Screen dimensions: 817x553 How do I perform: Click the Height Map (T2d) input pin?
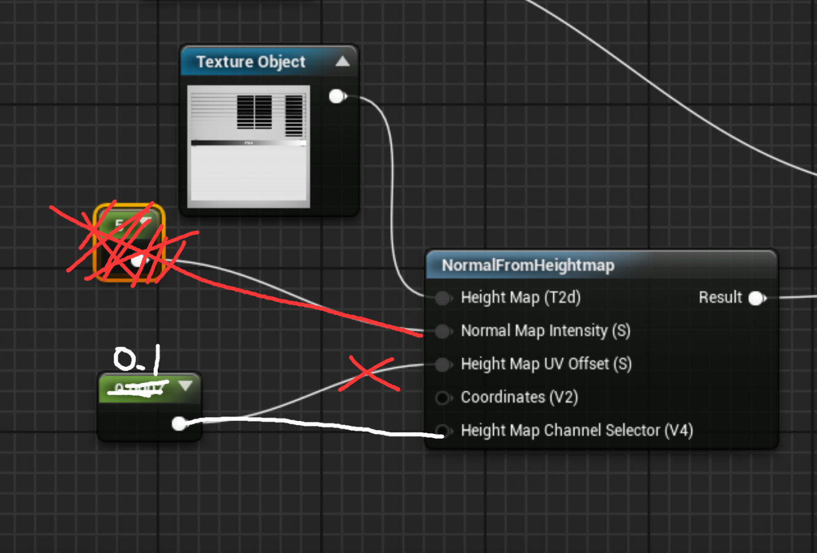pyautogui.click(x=442, y=298)
